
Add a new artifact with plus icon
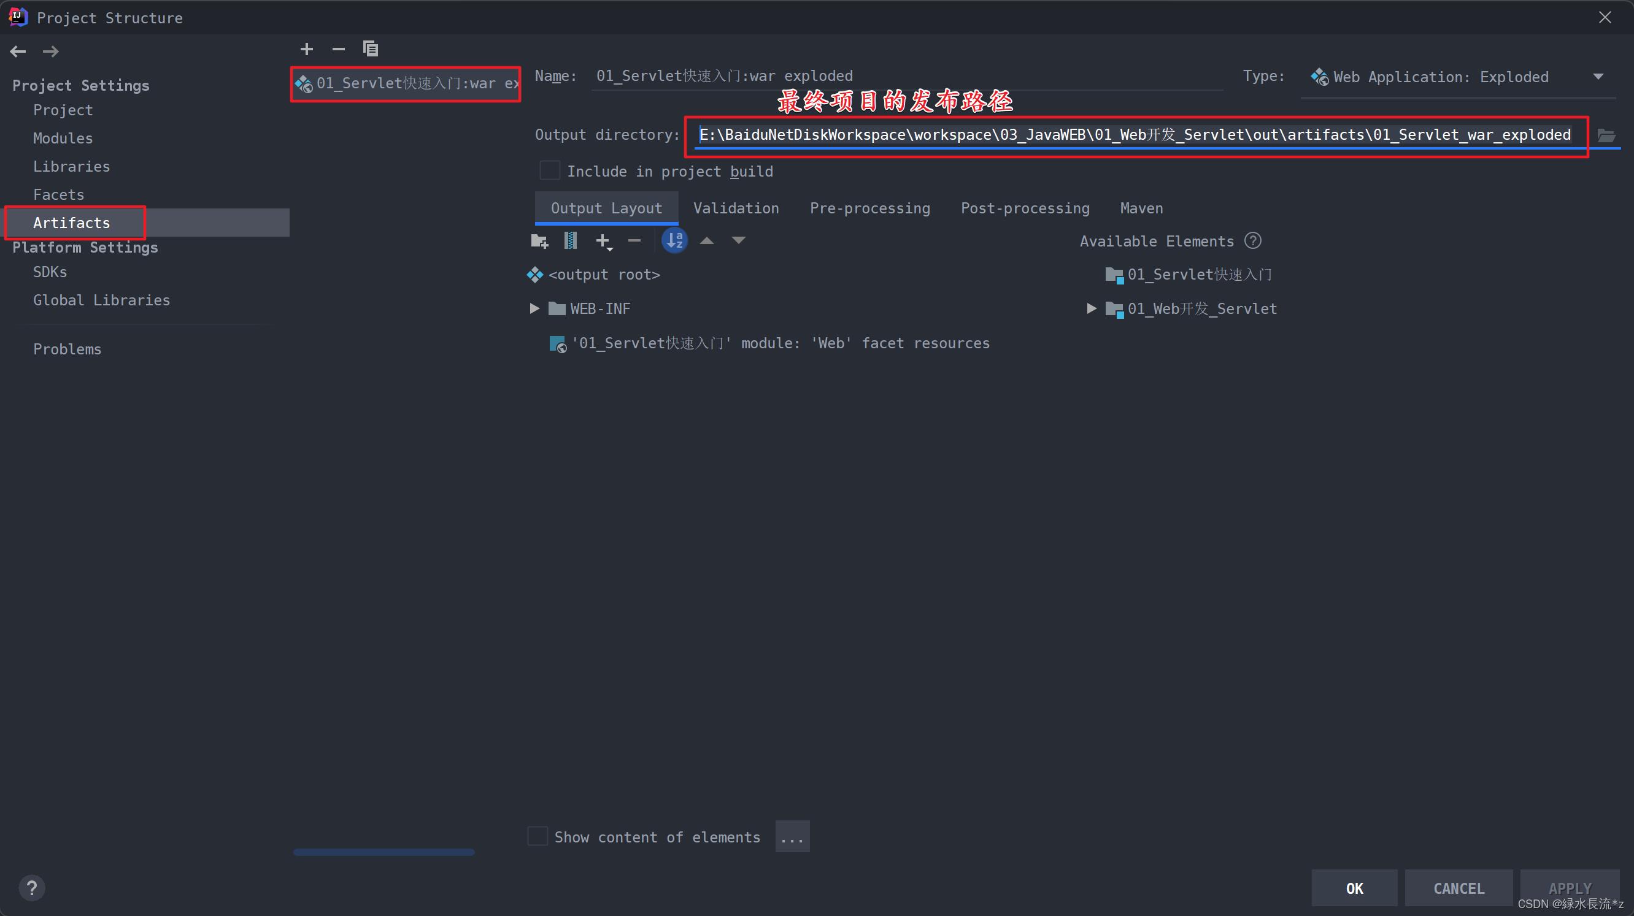306,49
